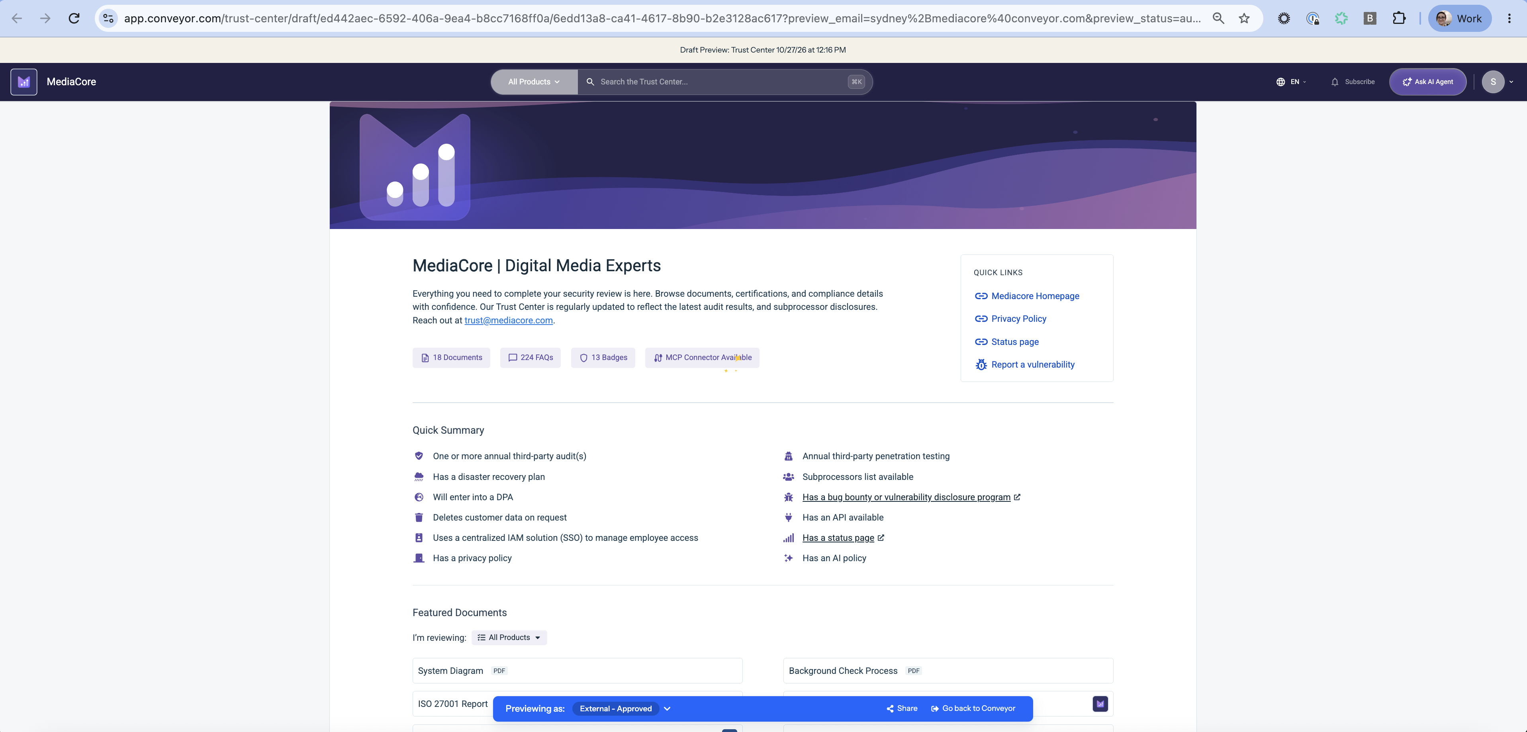Click the shield icon beside annual third-party audits
This screenshot has width=1527, height=732.
(x=419, y=456)
